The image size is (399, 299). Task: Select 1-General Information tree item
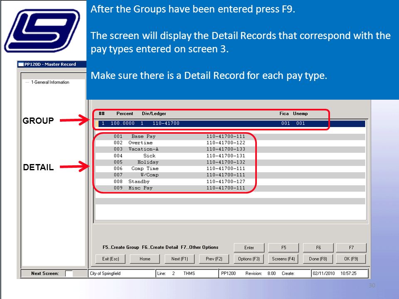tap(50, 82)
